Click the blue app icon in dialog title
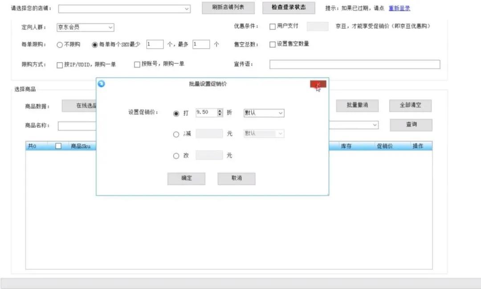 coord(101,83)
